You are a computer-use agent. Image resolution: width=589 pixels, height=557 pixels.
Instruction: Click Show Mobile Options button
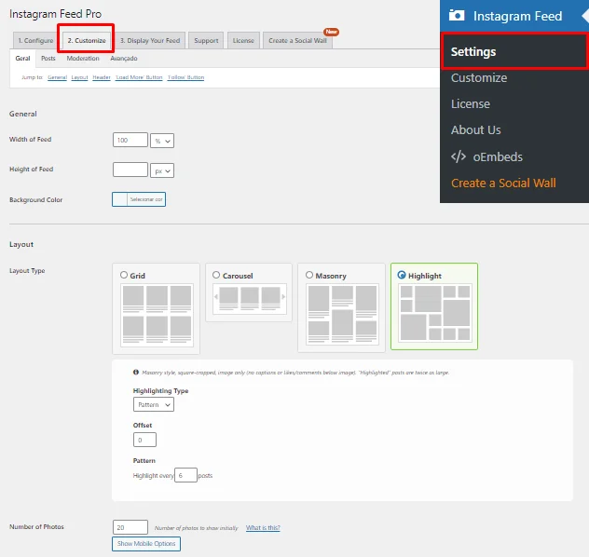pos(146,544)
